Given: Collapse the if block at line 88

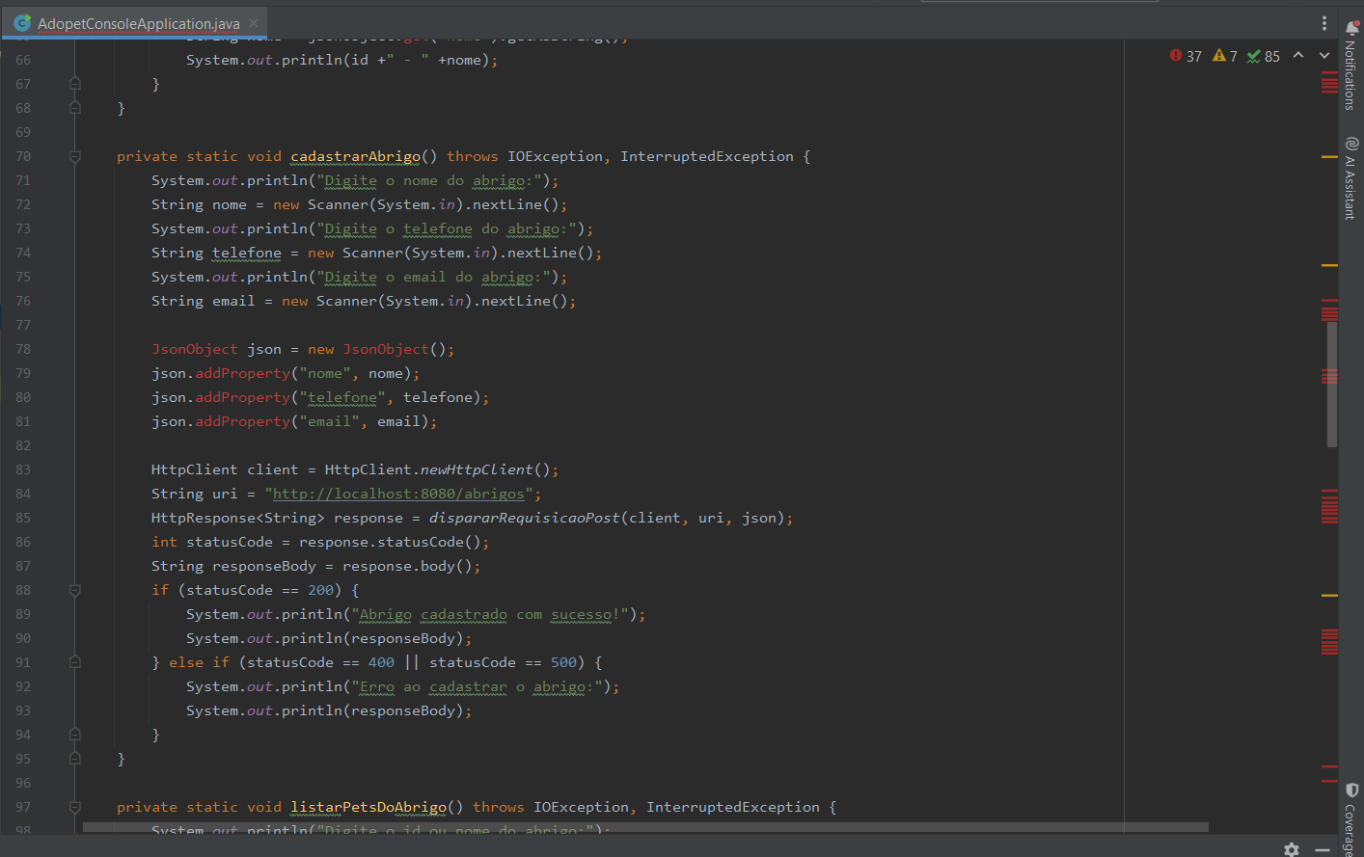Looking at the screenshot, I should (x=75, y=590).
